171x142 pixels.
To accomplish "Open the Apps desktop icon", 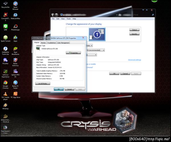I will click(15, 38).
